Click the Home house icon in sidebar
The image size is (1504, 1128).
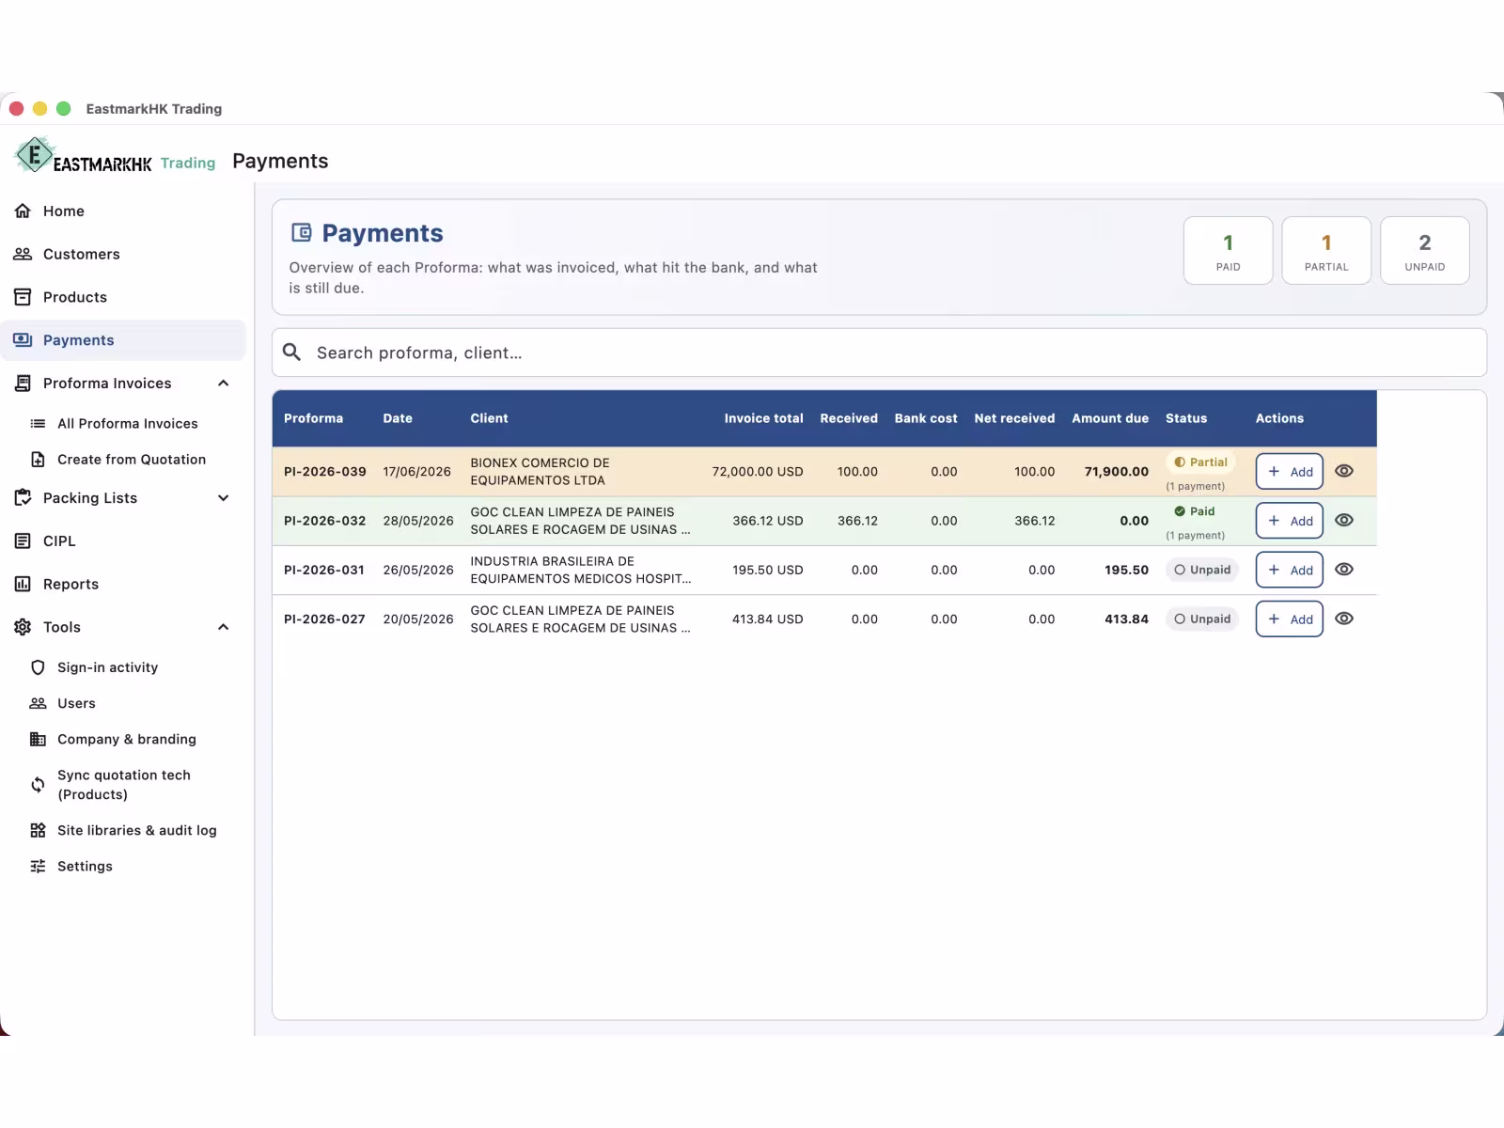tap(23, 211)
